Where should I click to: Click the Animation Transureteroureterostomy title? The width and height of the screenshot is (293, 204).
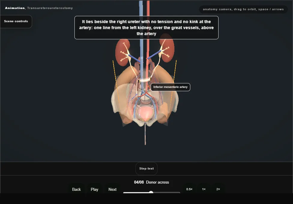(39, 8)
